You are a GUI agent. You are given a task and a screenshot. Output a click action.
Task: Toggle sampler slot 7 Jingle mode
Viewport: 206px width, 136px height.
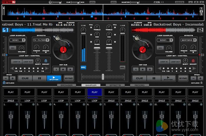pos(111,101)
